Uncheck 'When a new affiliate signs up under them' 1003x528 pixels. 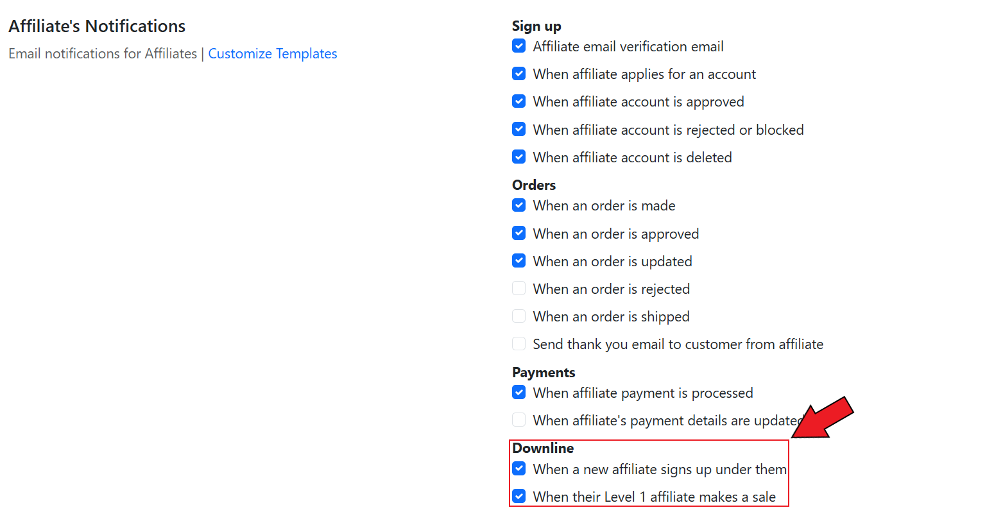pyautogui.click(x=519, y=469)
